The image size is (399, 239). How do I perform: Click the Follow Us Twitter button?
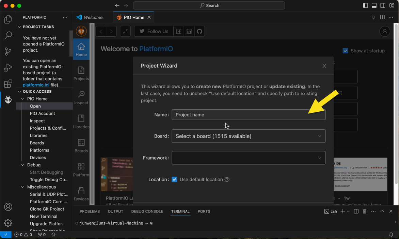point(154,31)
